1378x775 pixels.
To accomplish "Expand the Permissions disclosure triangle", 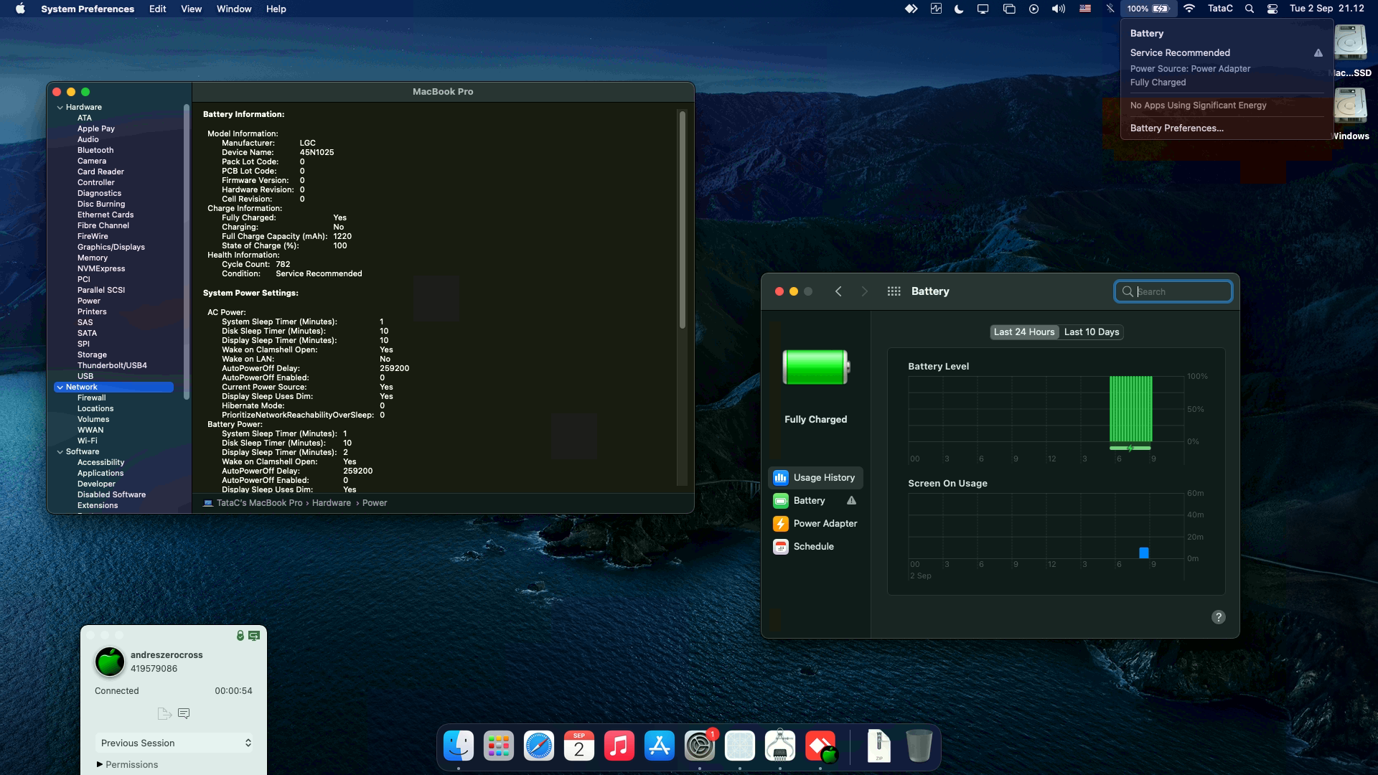I will pyautogui.click(x=100, y=764).
